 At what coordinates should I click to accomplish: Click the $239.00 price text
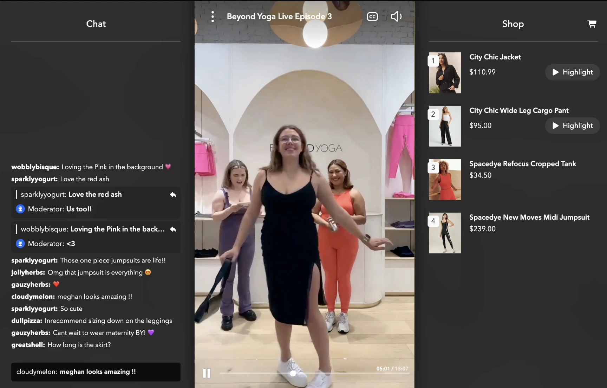point(482,229)
